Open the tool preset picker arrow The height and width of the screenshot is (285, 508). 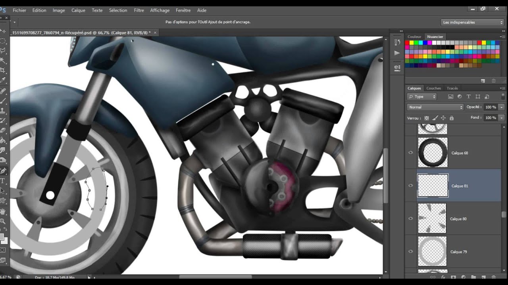14,22
